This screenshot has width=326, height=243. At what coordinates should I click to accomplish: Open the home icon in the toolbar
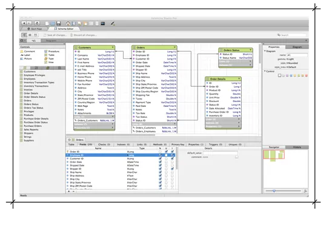pyautogui.click(x=68, y=23)
